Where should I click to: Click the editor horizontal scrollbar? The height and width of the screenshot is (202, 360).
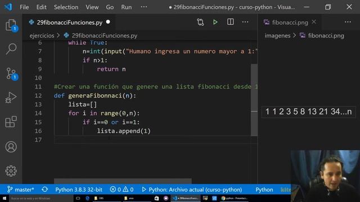coord(123,181)
